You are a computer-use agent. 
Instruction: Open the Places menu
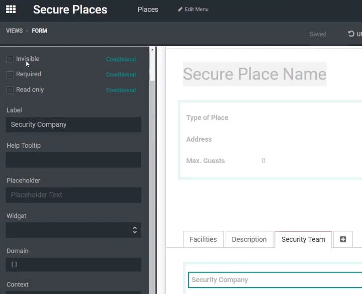tap(148, 9)
